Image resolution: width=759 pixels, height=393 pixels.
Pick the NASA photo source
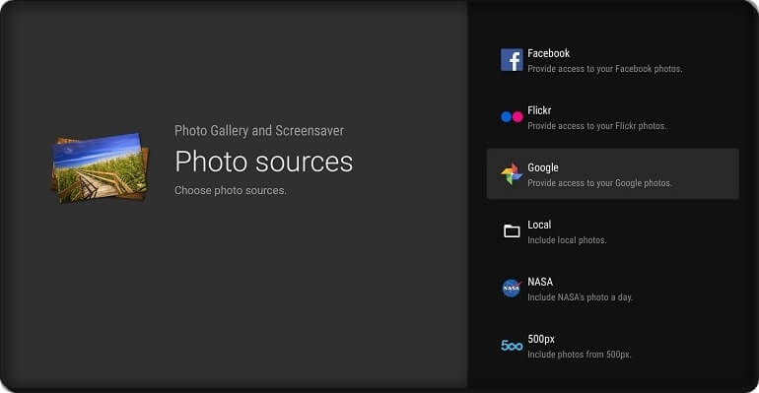(613, 289)
